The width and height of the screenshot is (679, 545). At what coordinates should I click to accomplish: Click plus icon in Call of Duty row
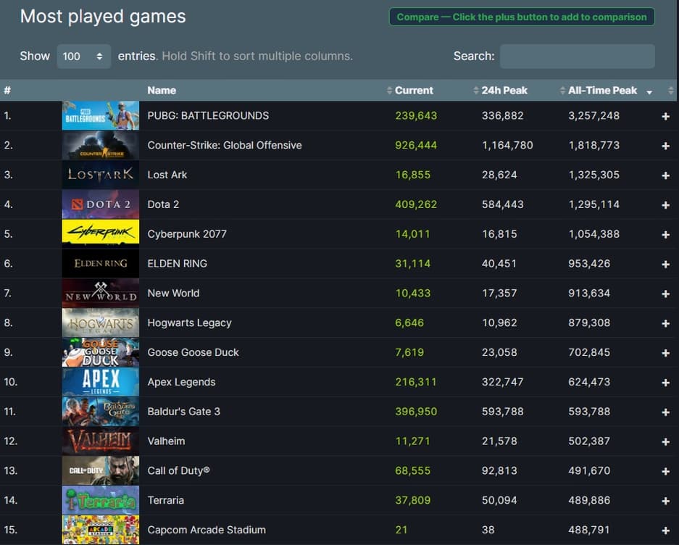point(665,471)
